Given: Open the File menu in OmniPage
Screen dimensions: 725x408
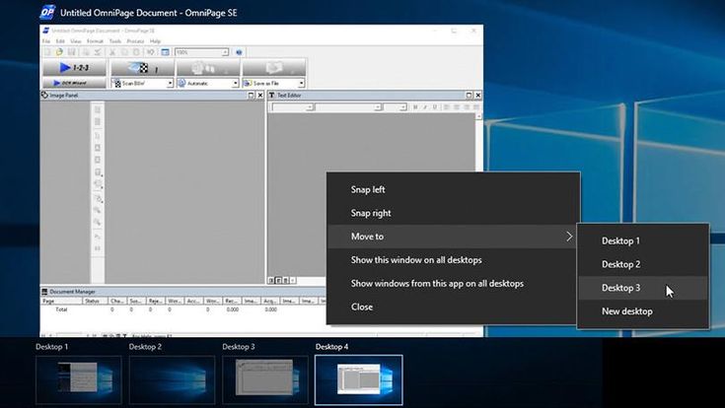Looking at the screenshot, I should [46, 41].
